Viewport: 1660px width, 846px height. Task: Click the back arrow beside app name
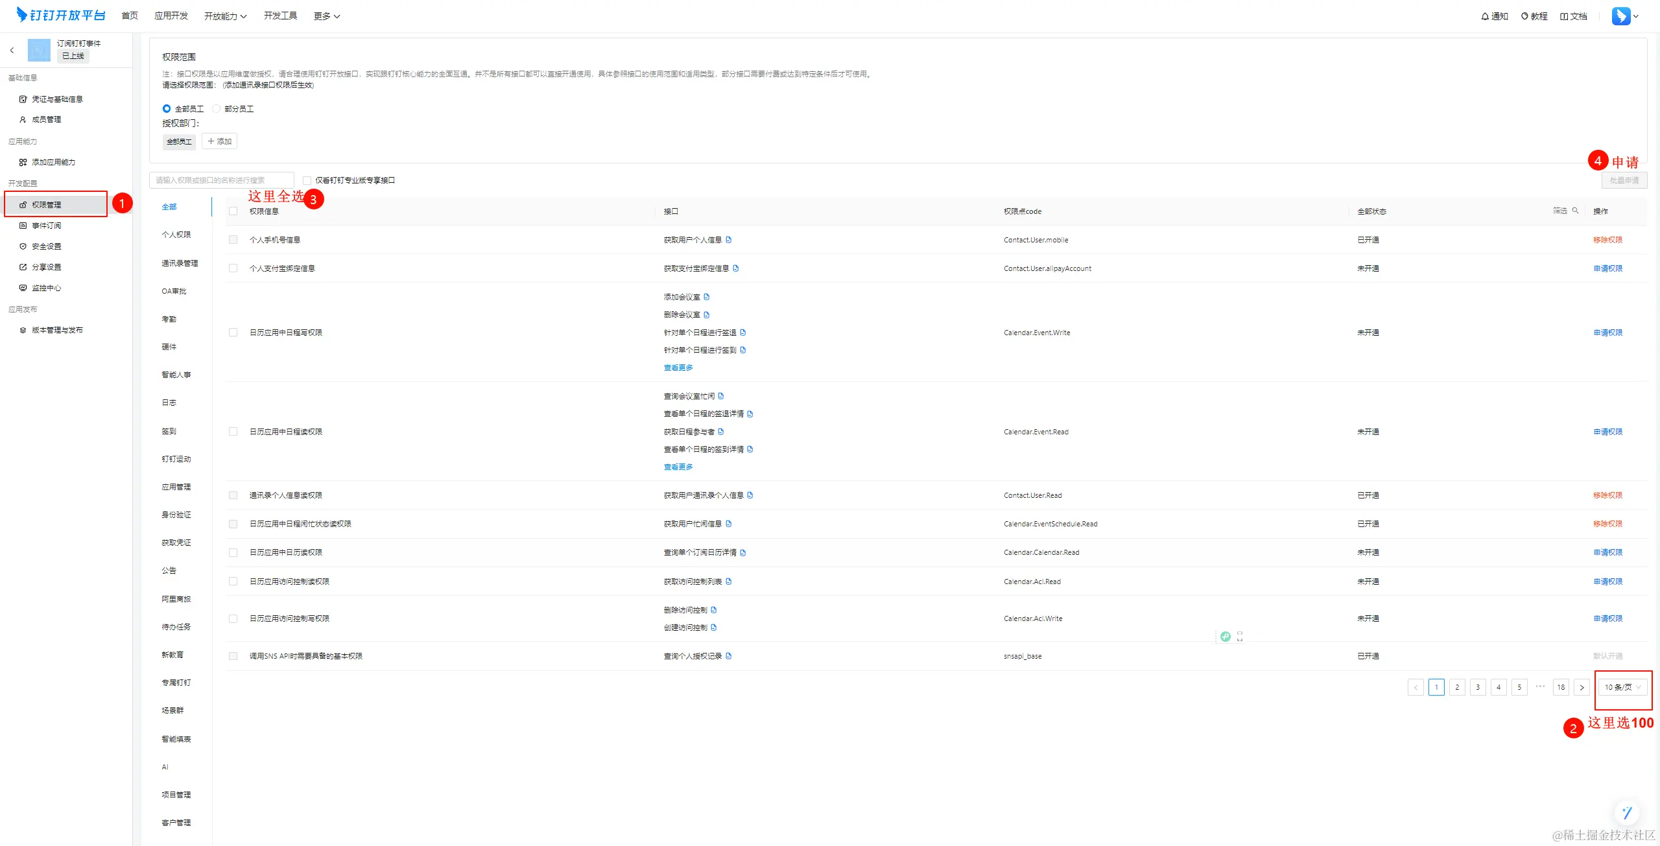point(12,50)
